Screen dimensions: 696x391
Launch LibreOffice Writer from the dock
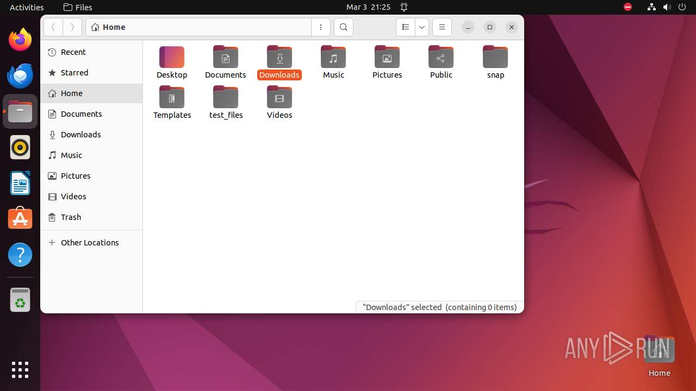pyautogui.click(x=20, y=183)
